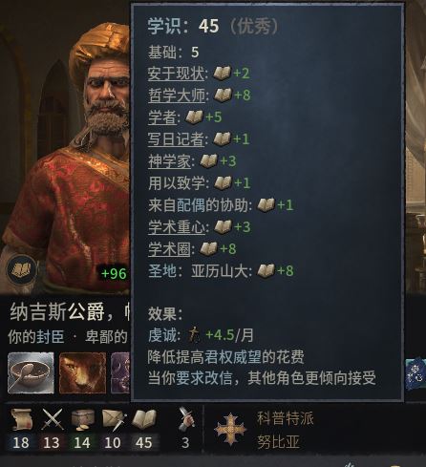Viewport: 426px width, 467px height.
Task: Click the +96 opinion value
Action: [114, 273]
